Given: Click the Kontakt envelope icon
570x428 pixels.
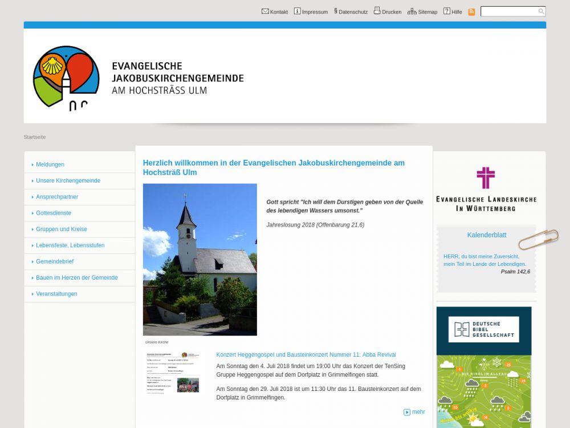Looking at the screenshot, I should pyautogui.click(x=265, y=11).
